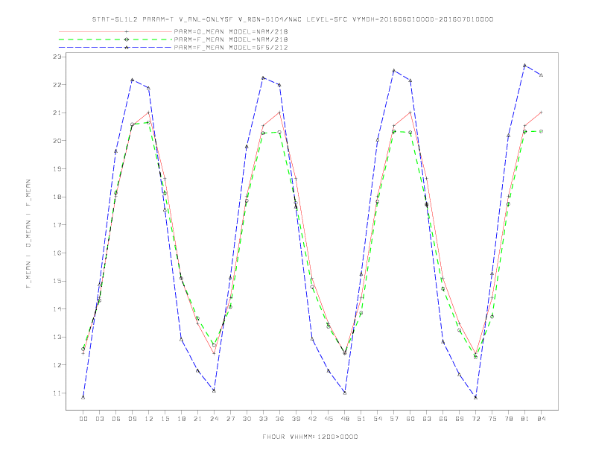Click y-axis tick label 20

tap(57, 141)
